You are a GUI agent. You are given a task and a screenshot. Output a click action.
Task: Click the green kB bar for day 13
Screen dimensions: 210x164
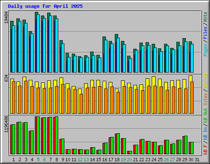click(x=87, y=152)
